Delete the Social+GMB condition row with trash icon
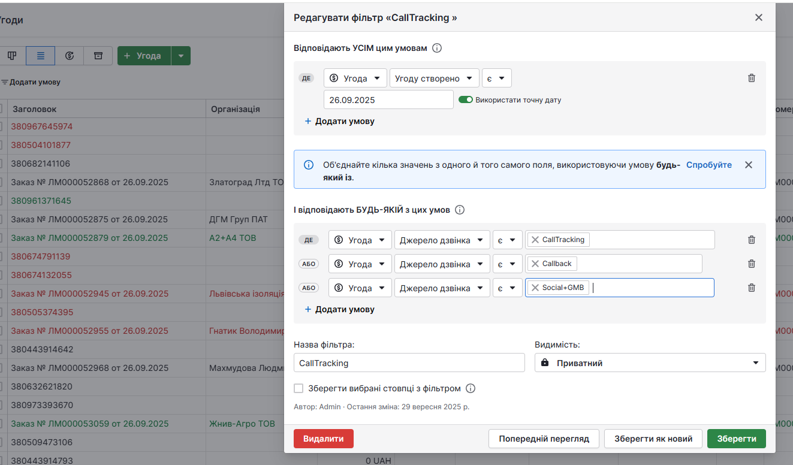Screen dimensions: 793x465 click(751, 288)
